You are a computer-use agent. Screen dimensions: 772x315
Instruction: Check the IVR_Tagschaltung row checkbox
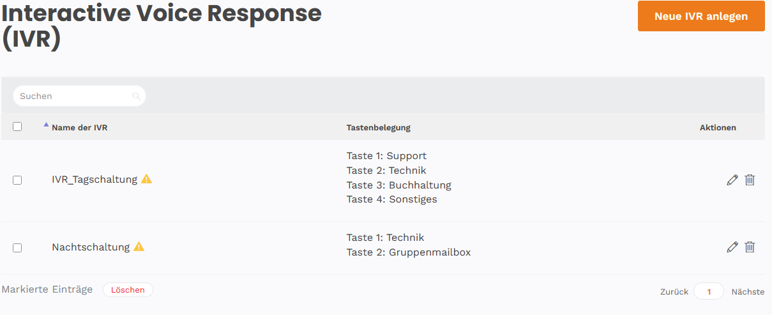pos(17,180)
